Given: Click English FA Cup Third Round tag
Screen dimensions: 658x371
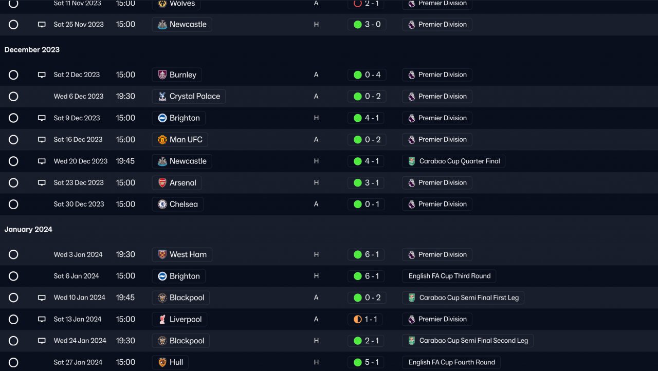Looking at the screenshot, I should point(449,276).
